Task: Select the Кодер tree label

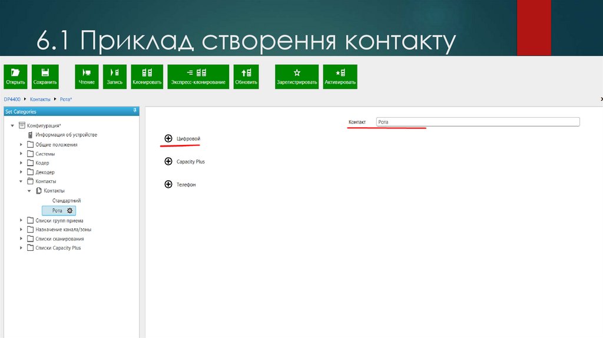Action: point(42,163)
